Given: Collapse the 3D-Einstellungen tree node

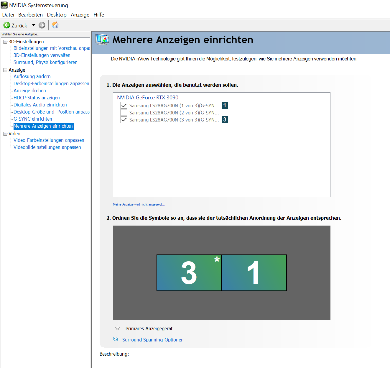Looking at the screenshot, I should tap(5, 42).
